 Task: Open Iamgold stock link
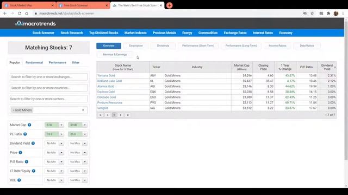103,108
